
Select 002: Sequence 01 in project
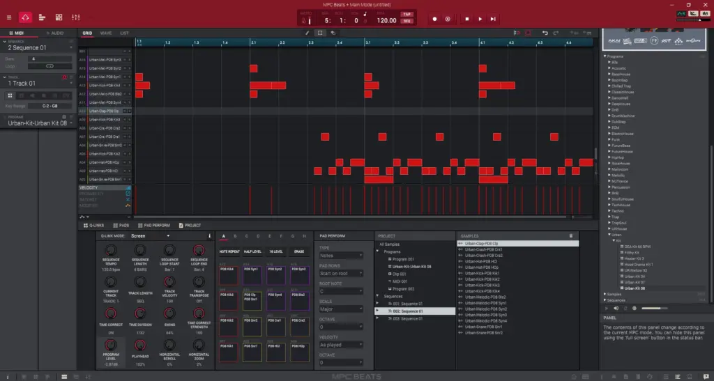click(x=415, y=311)
